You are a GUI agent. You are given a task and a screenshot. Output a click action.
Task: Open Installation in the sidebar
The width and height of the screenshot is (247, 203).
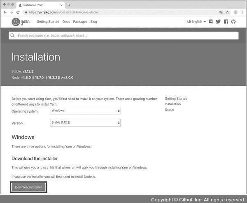point(172,104)
